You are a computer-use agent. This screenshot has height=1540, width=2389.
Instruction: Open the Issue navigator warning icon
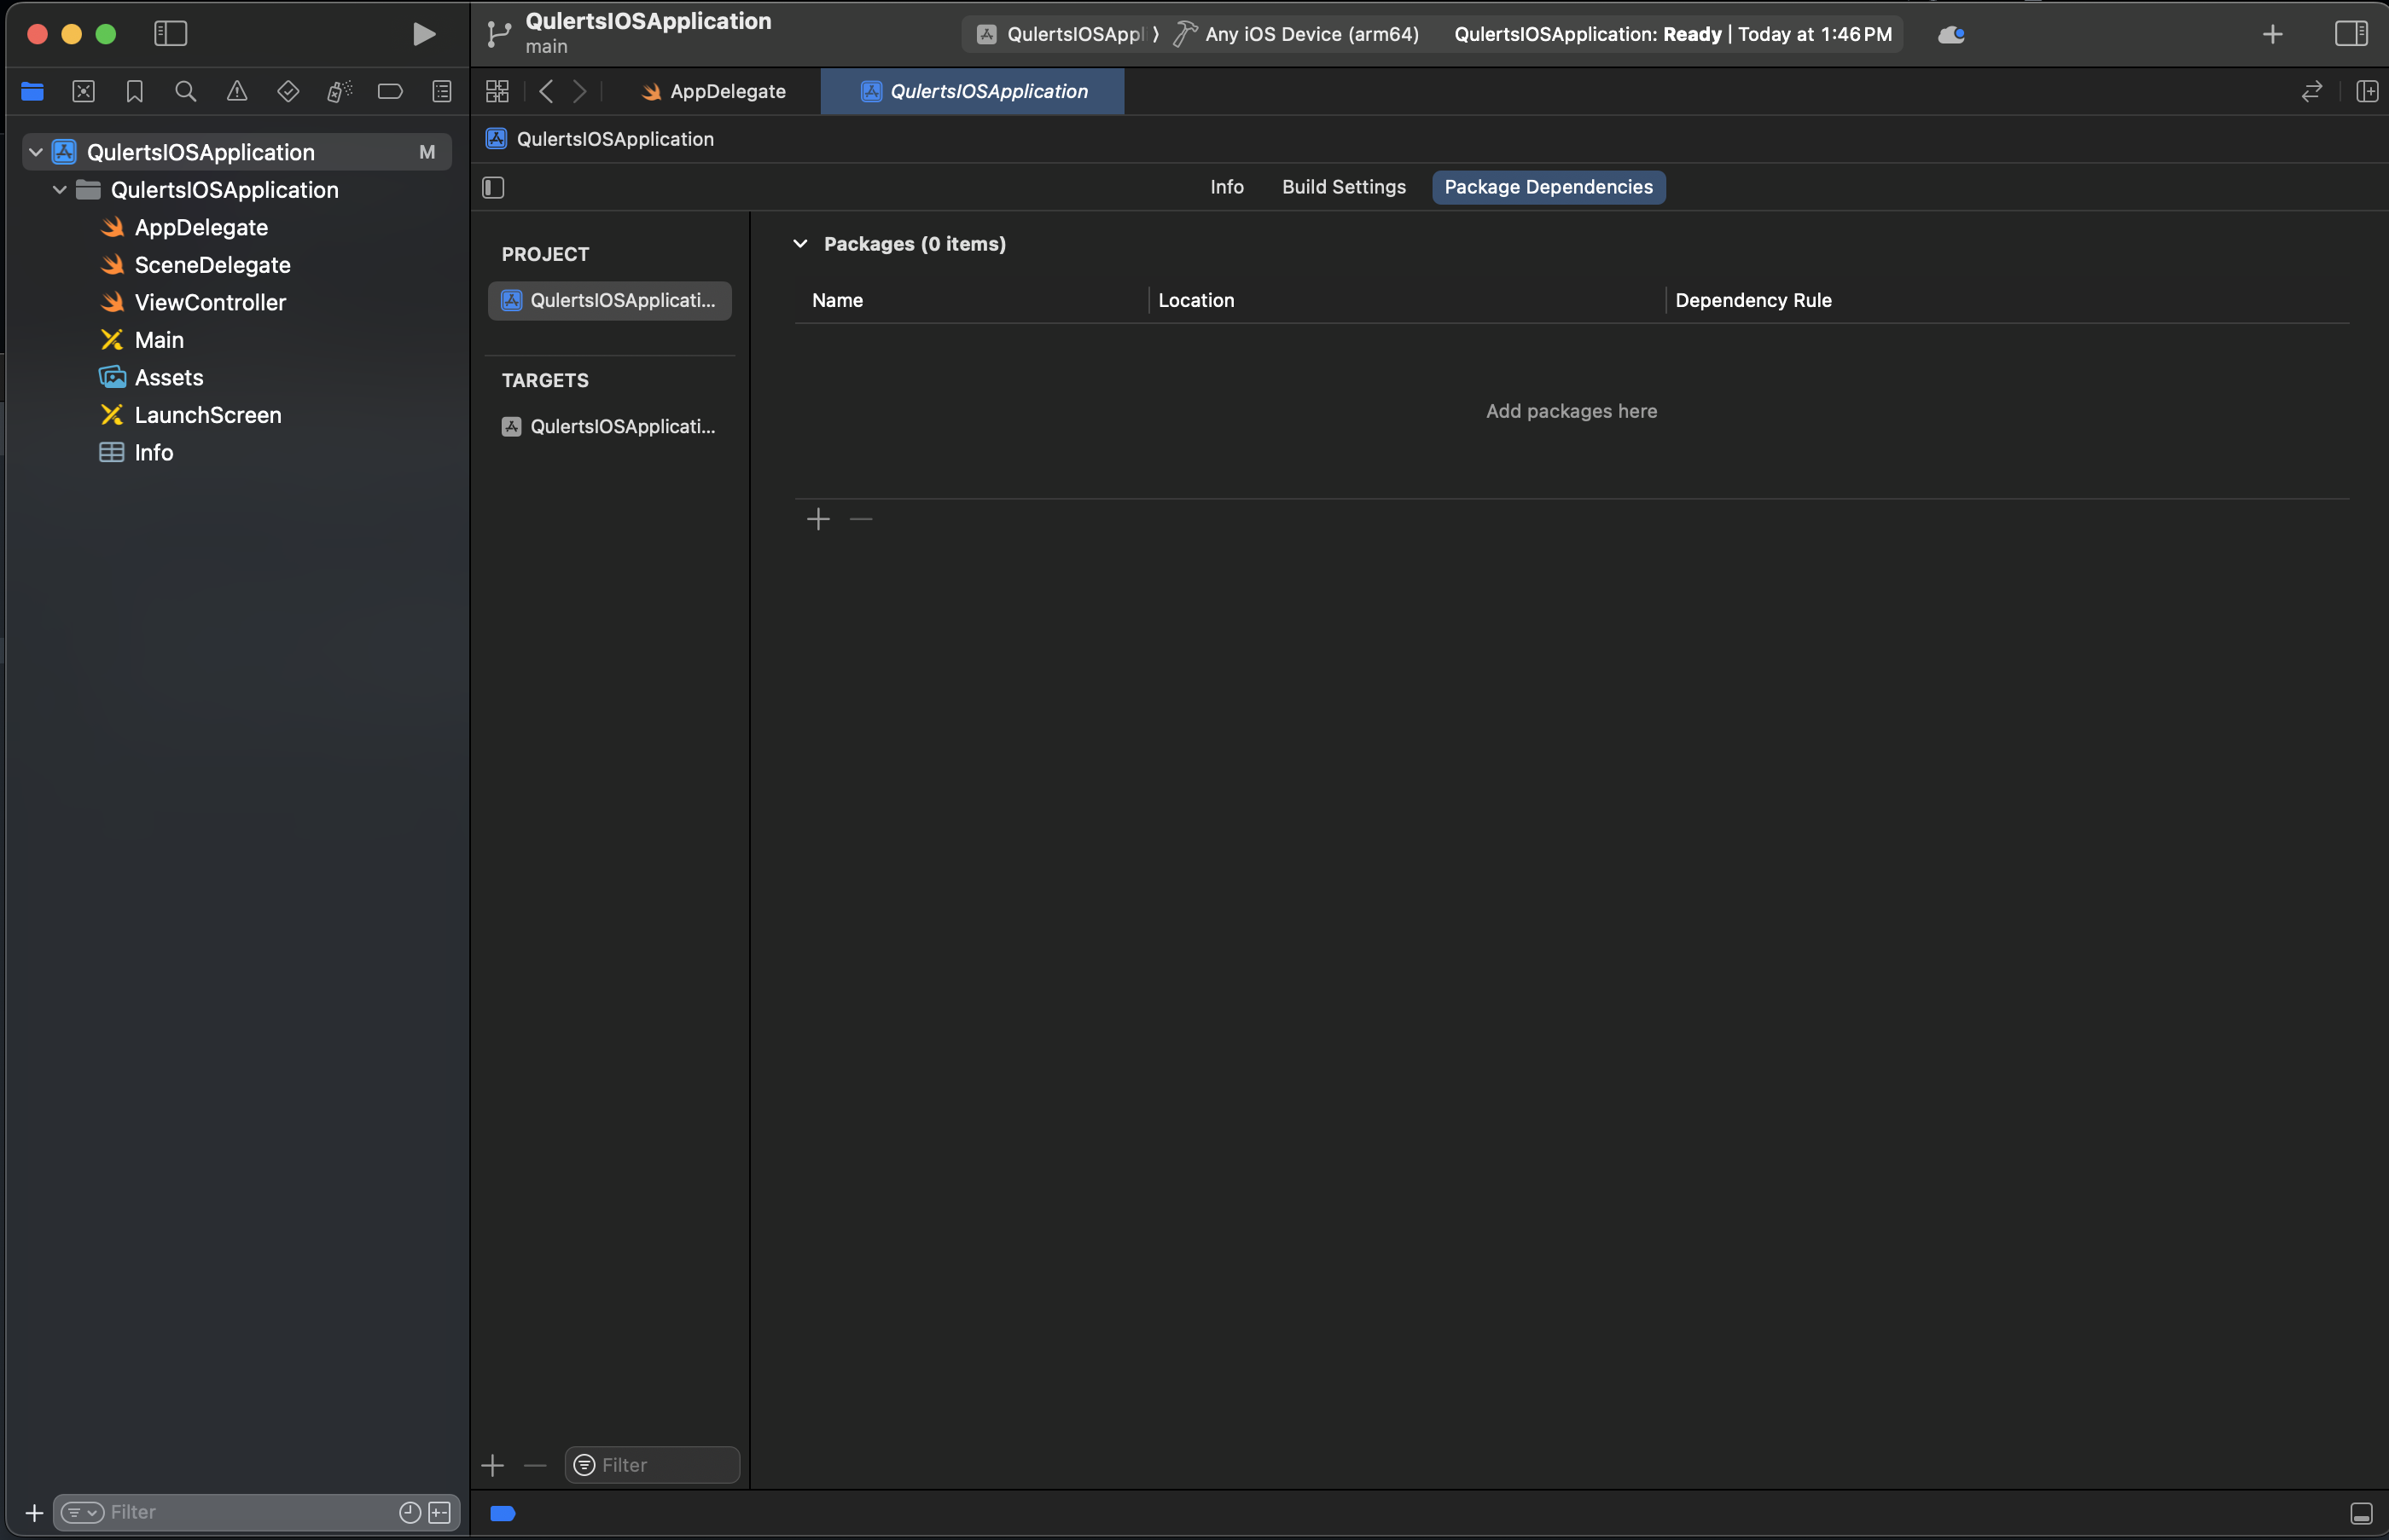[237, 92]
